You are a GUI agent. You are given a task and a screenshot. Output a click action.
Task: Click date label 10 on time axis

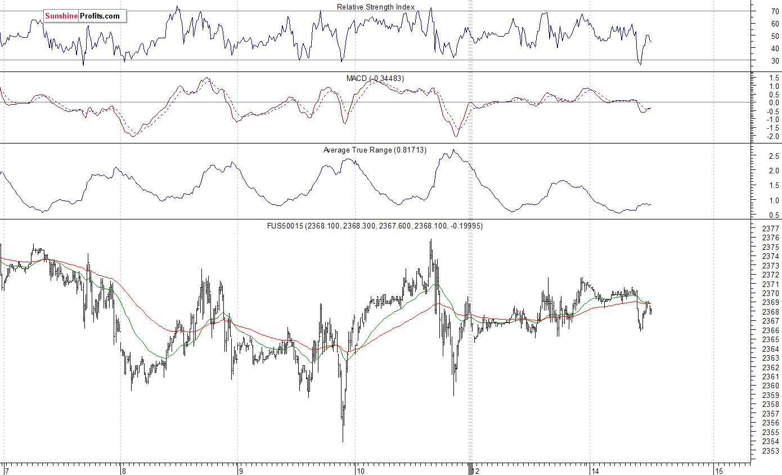click(x=360, y=470)
